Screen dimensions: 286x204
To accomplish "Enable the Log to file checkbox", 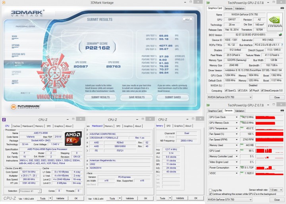I will click(x=210, y=190).
